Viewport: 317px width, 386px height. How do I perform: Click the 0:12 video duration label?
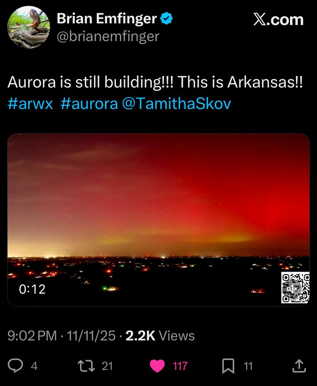pyautogui.click(x=32, y=289)
